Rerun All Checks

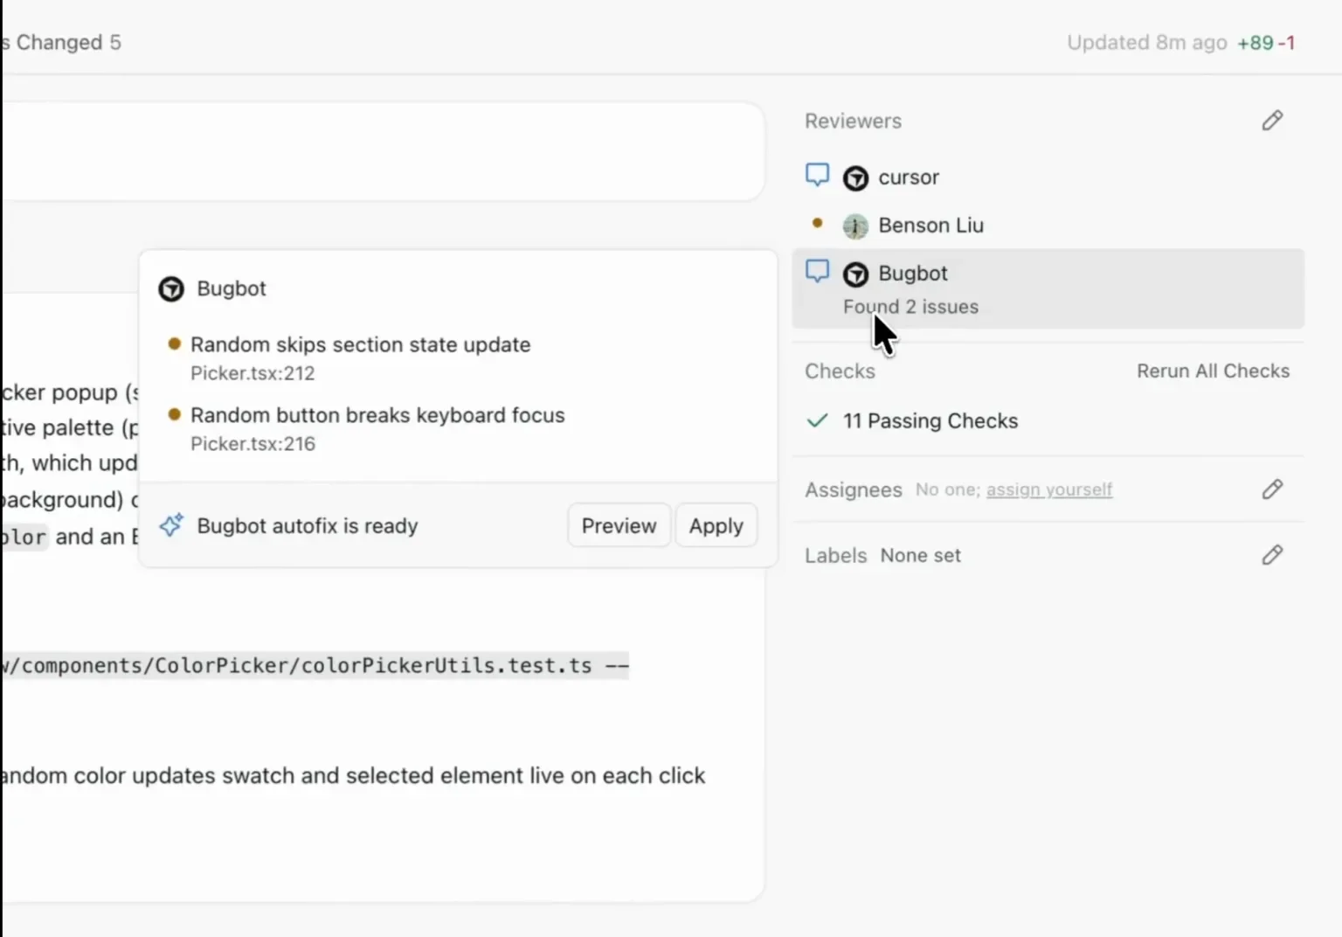[x=1213, y=371]
